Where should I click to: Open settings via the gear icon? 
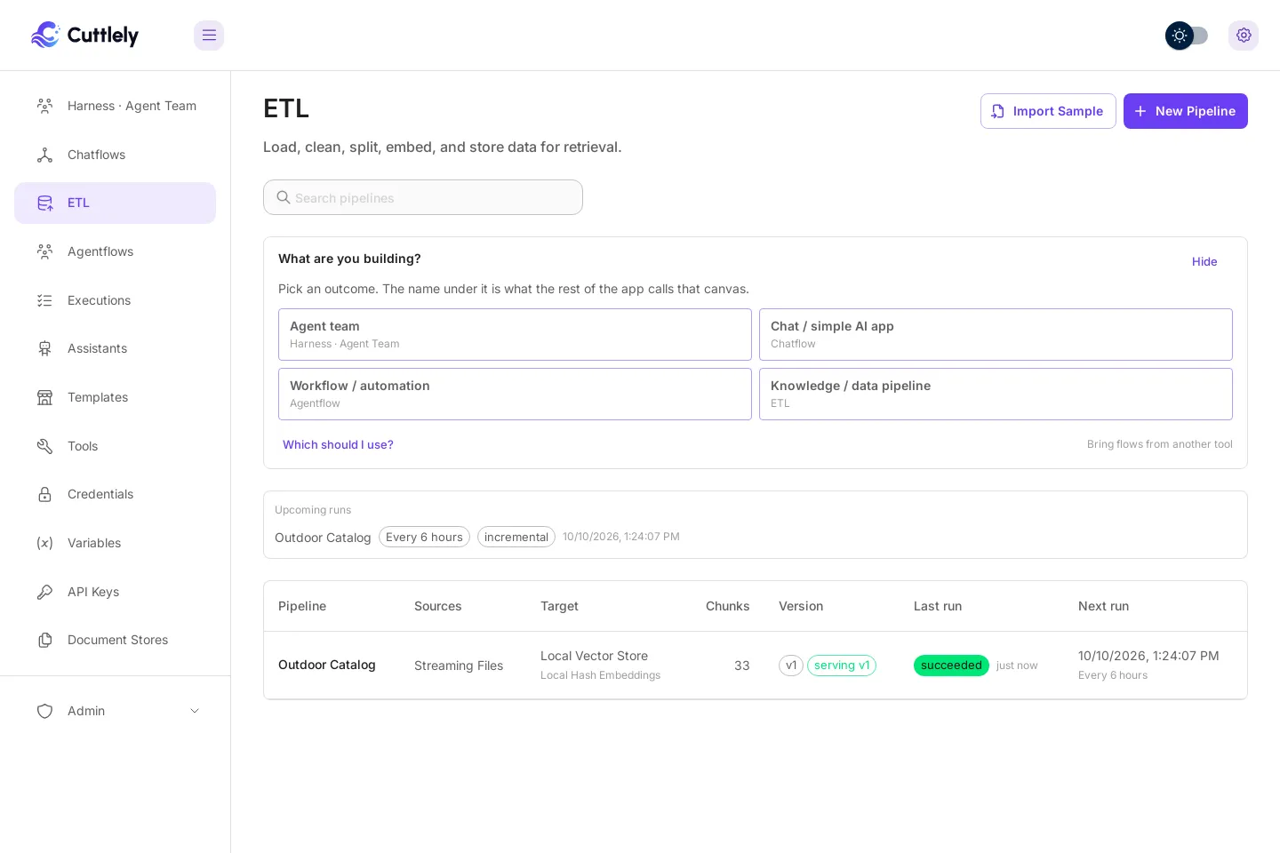(1244, 36)
